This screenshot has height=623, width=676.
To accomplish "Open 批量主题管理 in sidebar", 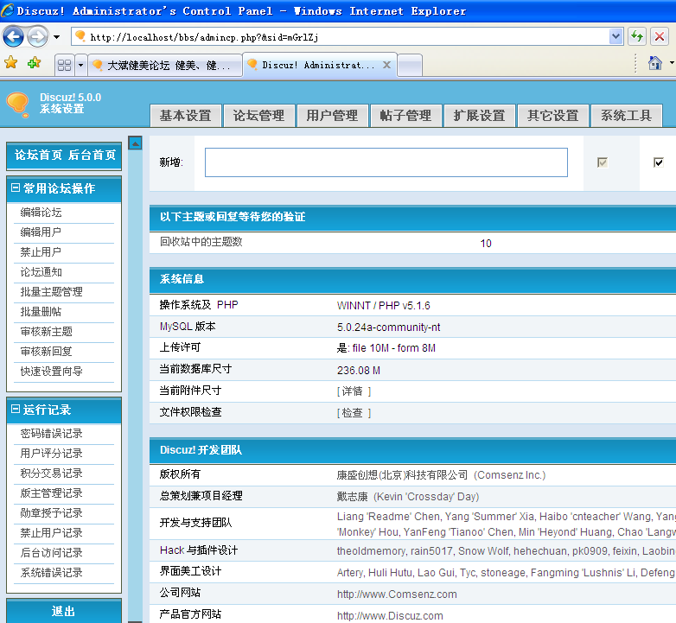I will pos(51,292).
